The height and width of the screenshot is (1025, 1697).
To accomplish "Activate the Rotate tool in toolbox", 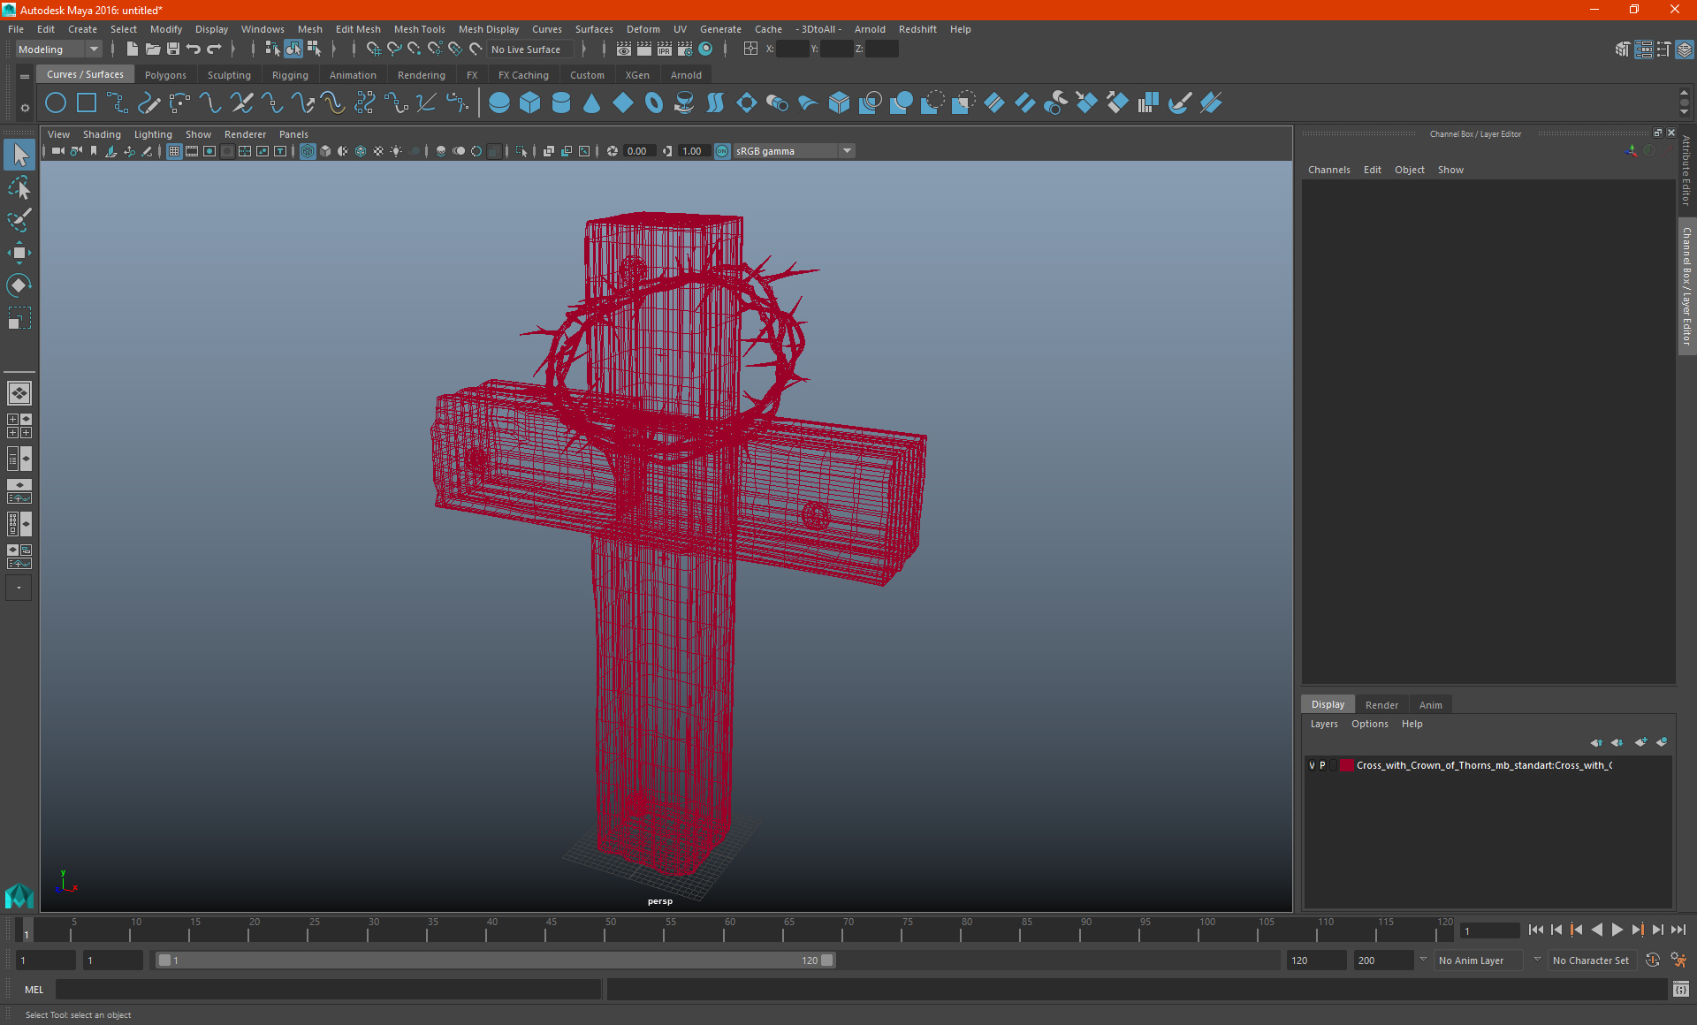I will pos(19,285).
